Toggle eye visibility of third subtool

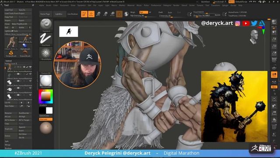31,81
